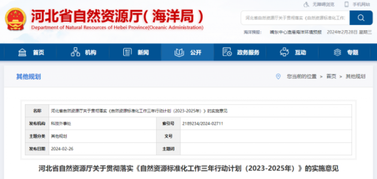Image resolution: width=377 pixels, height=179 pixels.
Task: Click the 新闻 newspaper icon
Action: tap(127, 52)
